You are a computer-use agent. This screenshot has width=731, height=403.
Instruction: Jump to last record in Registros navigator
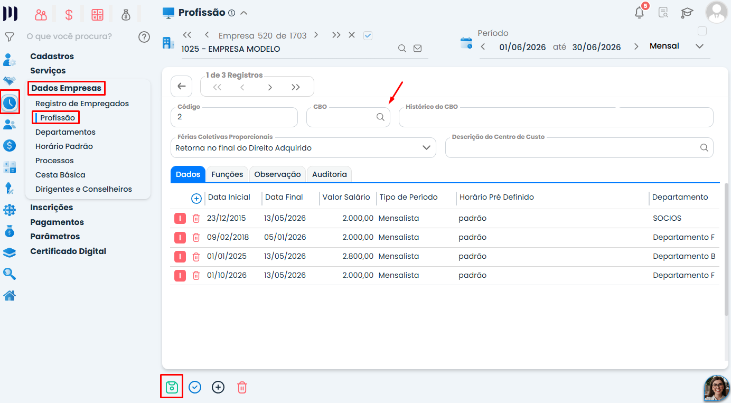295,87
